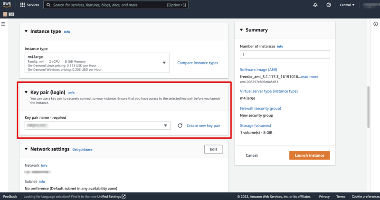
Task: Click Feedback in the footer
Action: (x=10, y=196)
